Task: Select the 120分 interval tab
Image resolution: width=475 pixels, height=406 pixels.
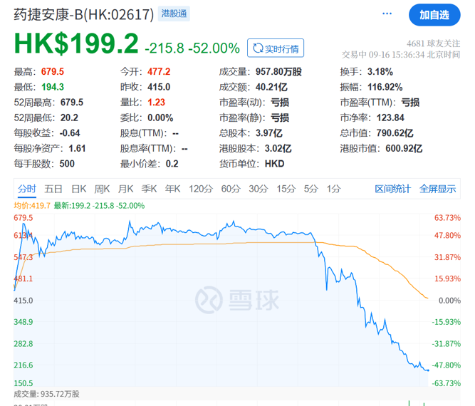Action: (x=201, y=189)
